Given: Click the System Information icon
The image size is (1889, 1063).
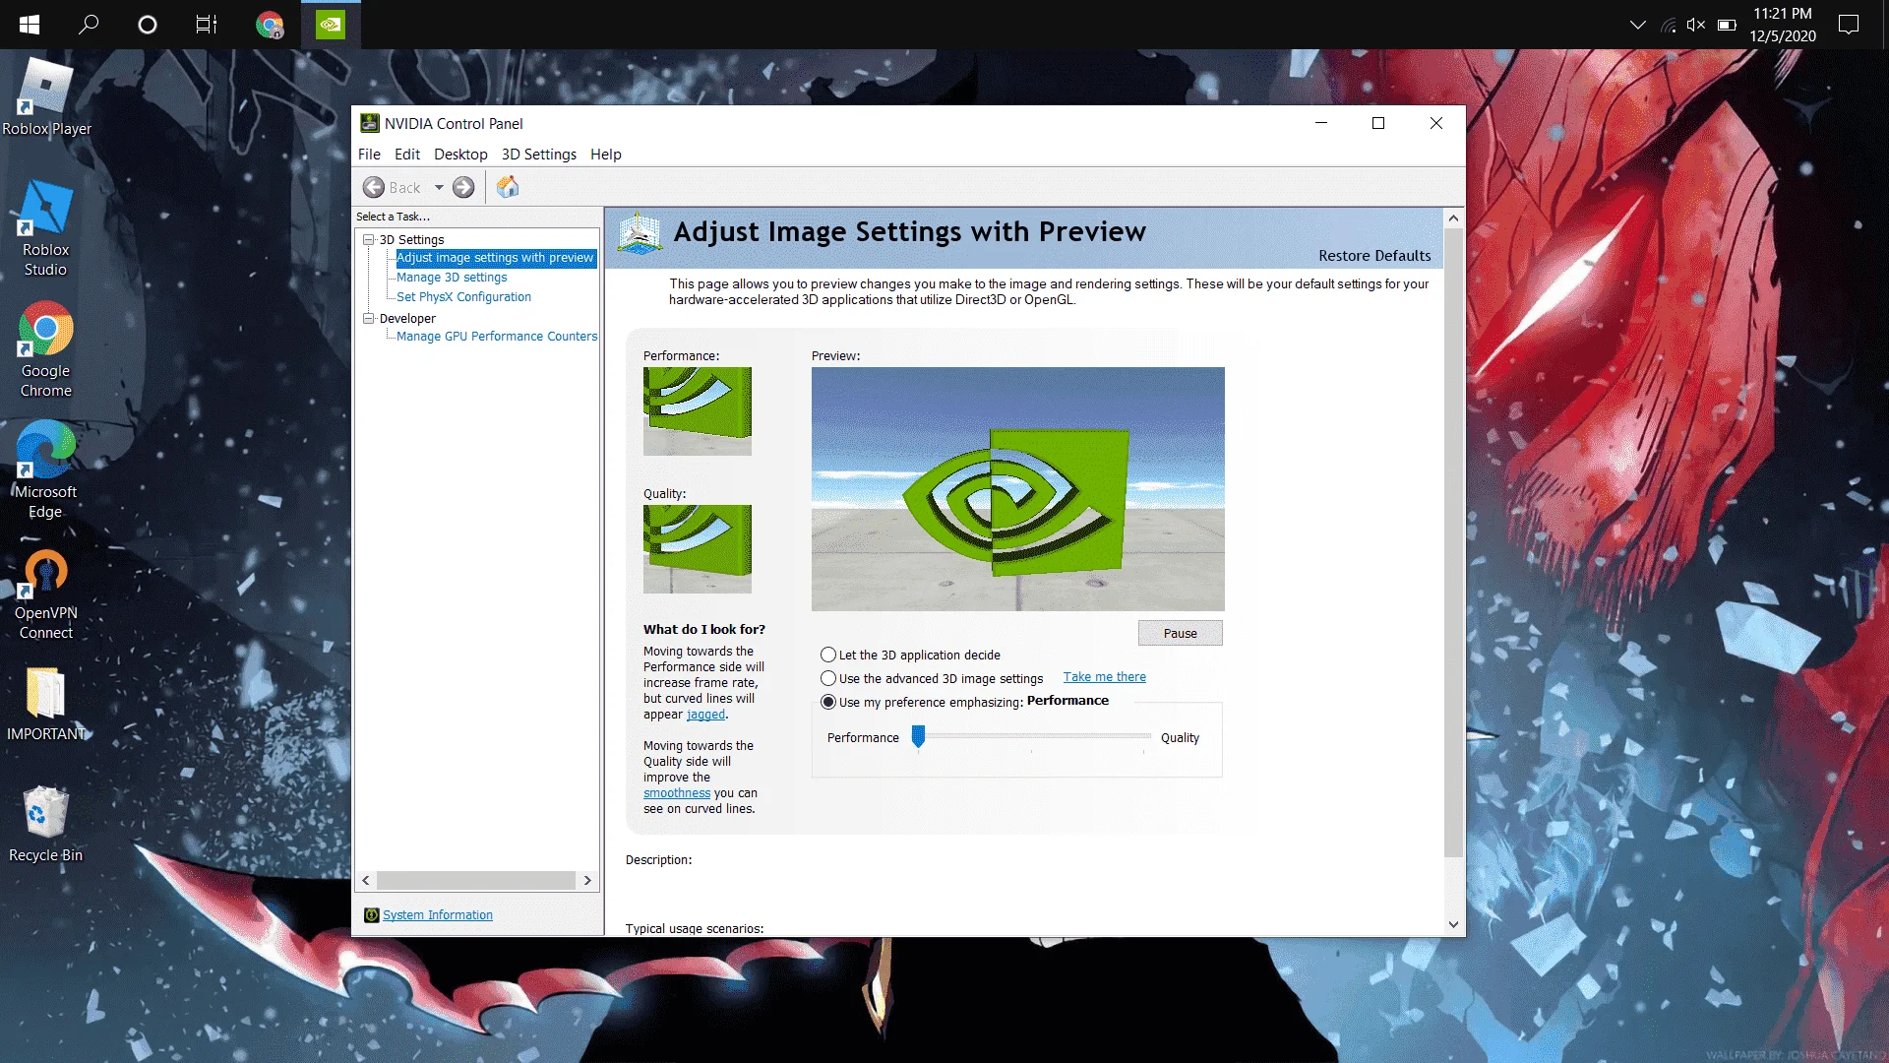Looking at the screenshot, I should 371,915.
